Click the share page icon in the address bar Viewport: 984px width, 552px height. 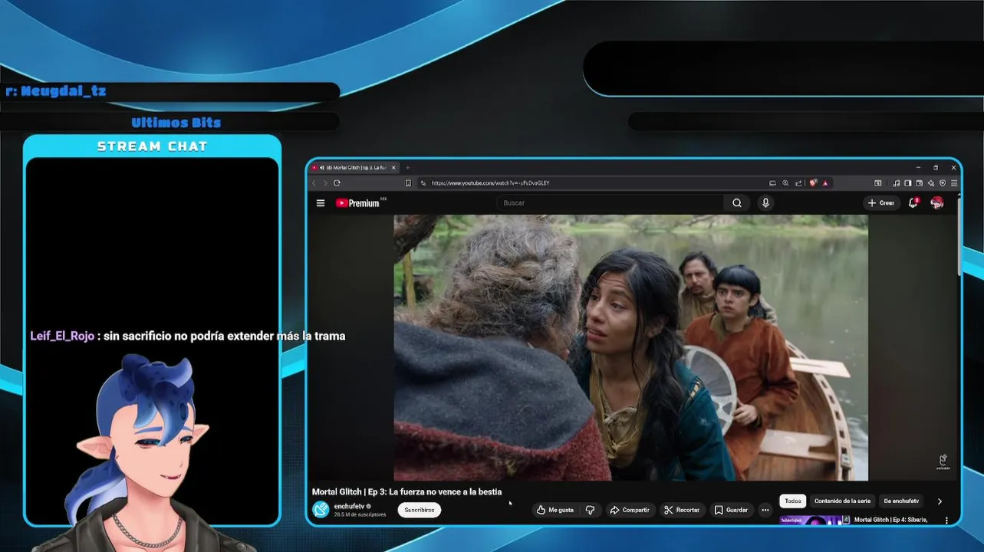[x=798, y=183]
